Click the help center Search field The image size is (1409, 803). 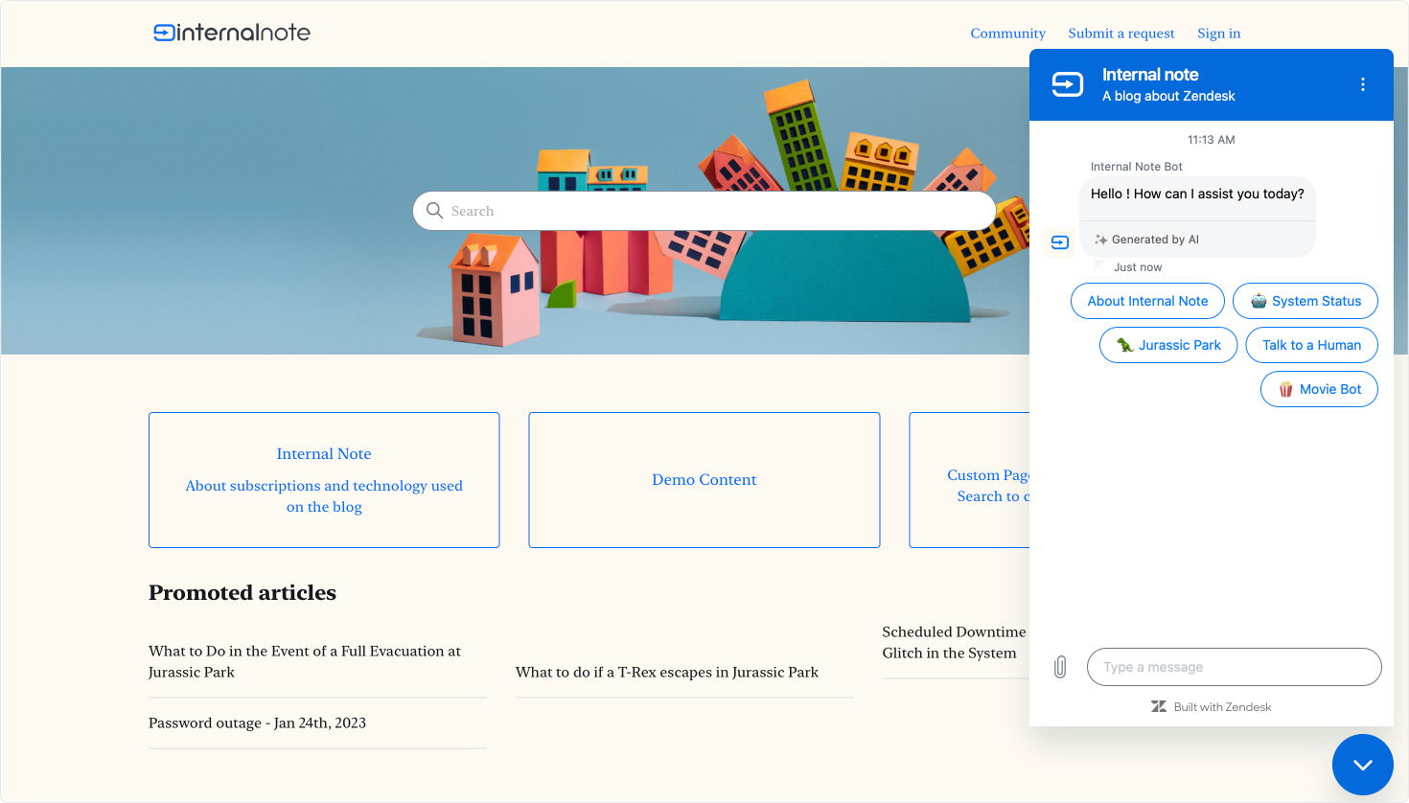pos(704,211)
